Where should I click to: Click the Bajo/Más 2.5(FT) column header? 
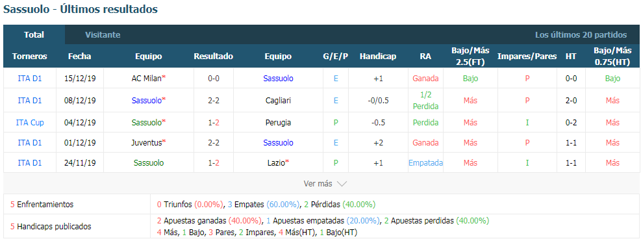[470, 57]
